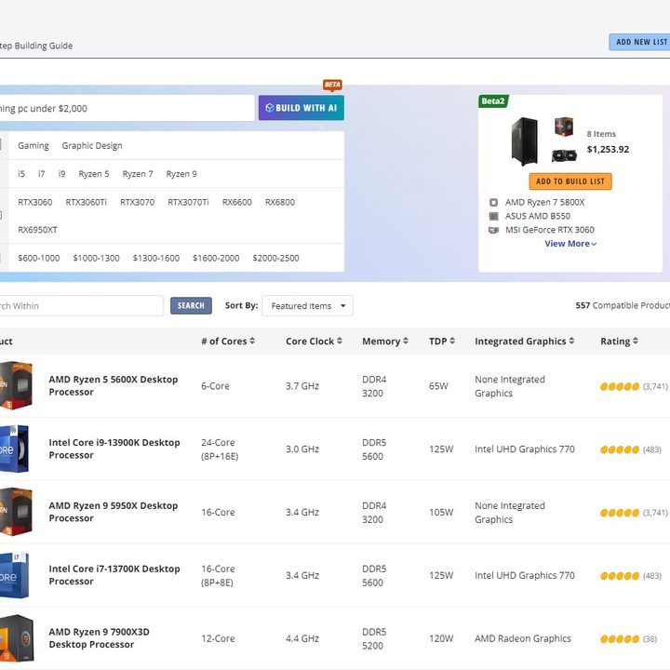The height and width of the screenshot is (670, 670).
Task: Select the RTX3070 GPU tag
Action: pos(137,202)
